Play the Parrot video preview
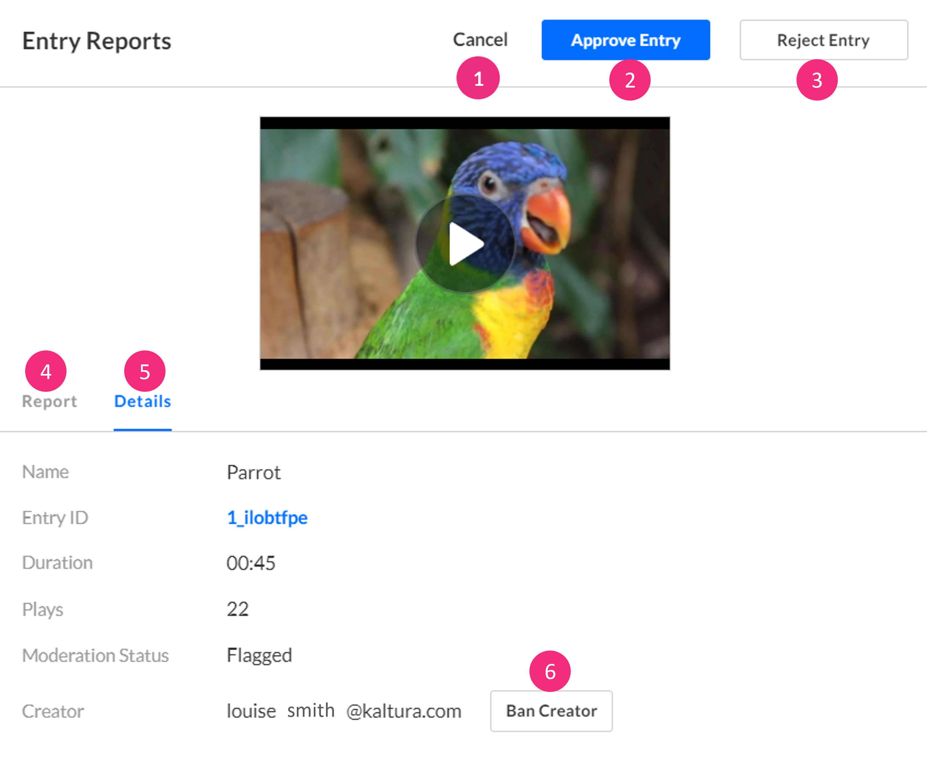Screen dimensions: 927x768 pos(465,244)
